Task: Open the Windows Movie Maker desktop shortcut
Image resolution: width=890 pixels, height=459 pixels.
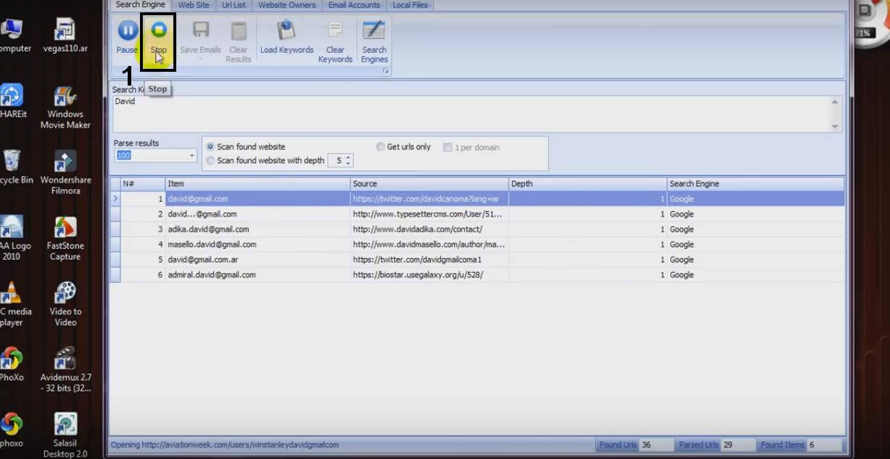Action: (65, 107)
